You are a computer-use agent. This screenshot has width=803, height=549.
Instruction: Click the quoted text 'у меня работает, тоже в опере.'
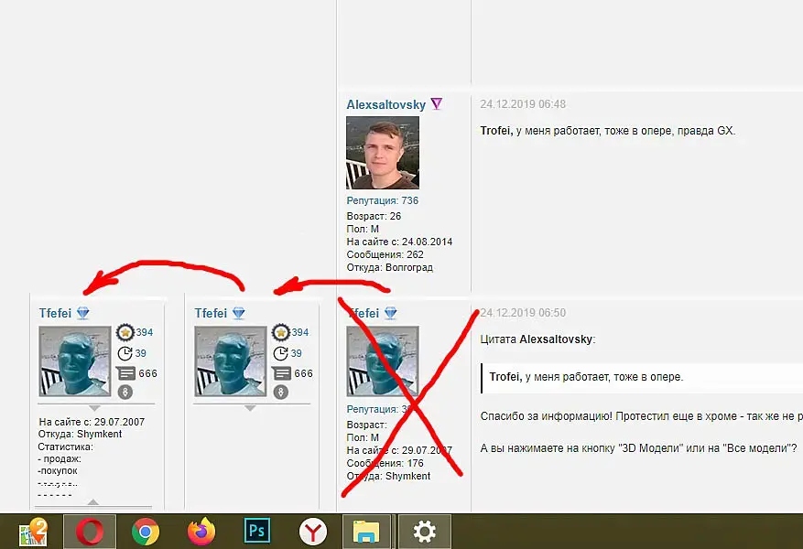(604, 377)
